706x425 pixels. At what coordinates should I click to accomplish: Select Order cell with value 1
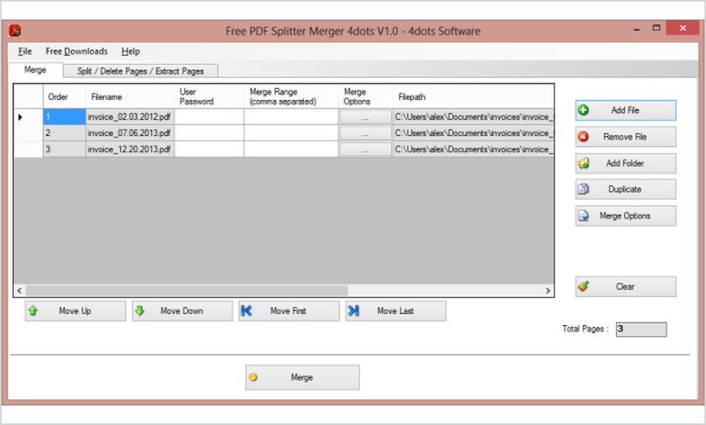coord(64,117)
